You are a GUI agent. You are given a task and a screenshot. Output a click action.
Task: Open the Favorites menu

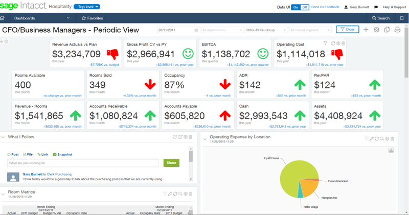(x=93, y=18)
